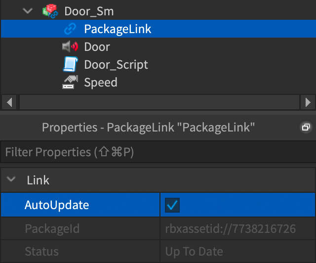
Task: Click the scroll left arrow button
Action: point(9,102)
